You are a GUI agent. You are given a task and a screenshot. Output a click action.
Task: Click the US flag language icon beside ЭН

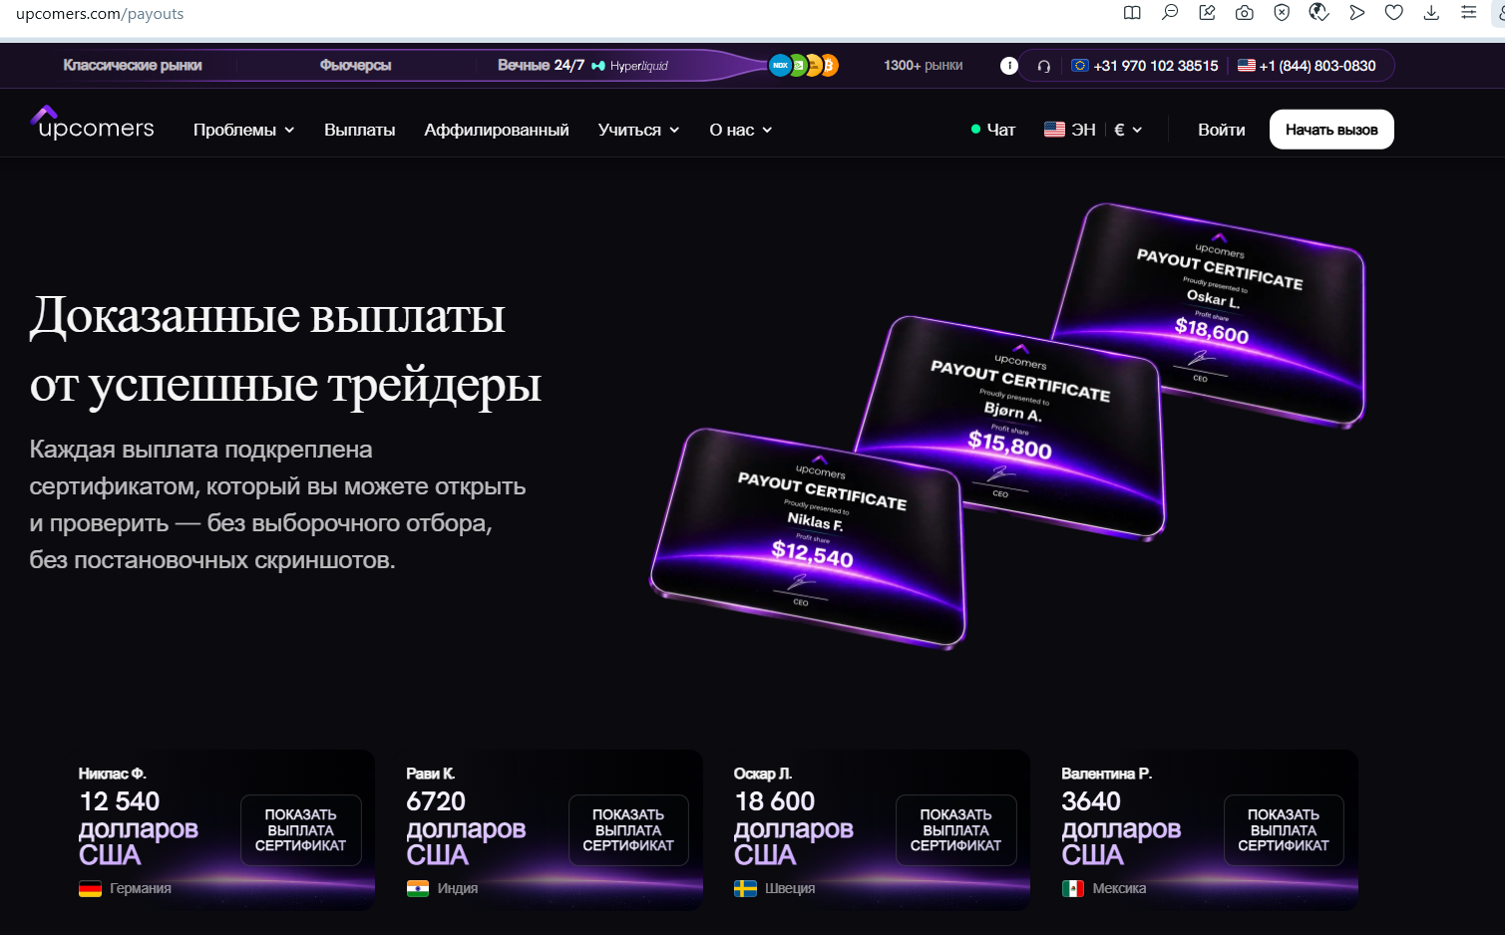(x=1054, y=130)
